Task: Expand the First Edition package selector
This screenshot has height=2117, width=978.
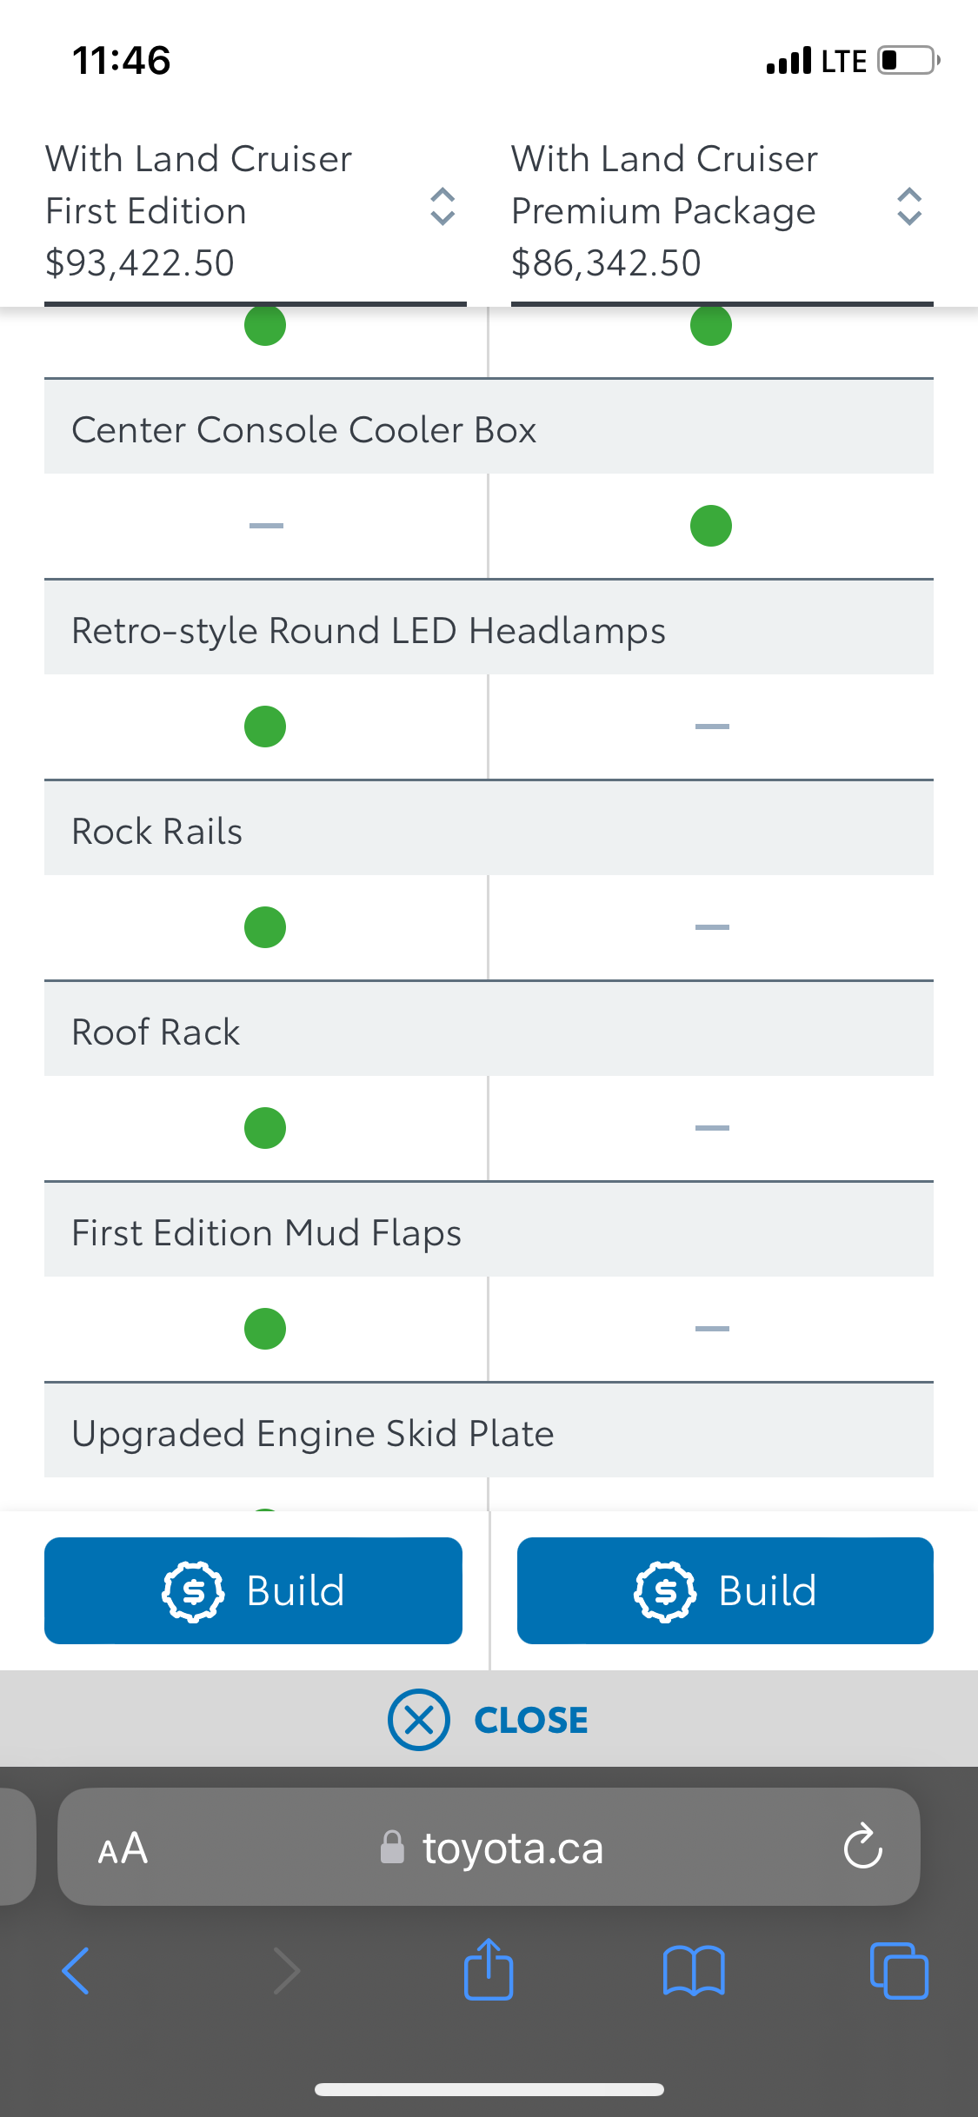Action: pos(442,207)
